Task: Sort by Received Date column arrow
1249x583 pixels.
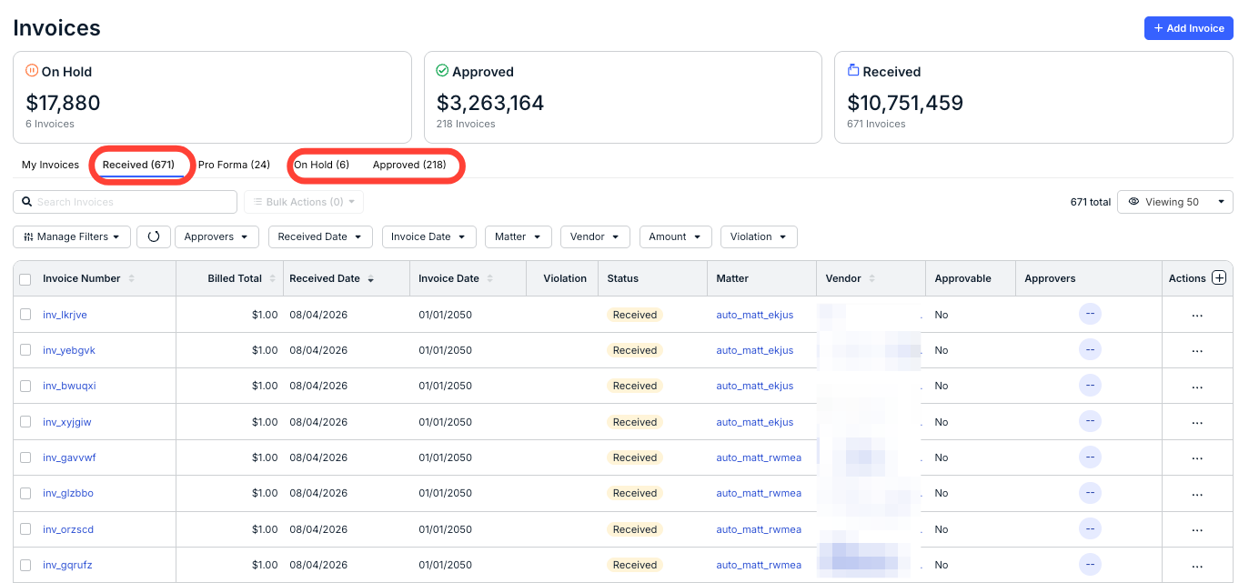Action: pyautogui.click(x=370, y=278)
